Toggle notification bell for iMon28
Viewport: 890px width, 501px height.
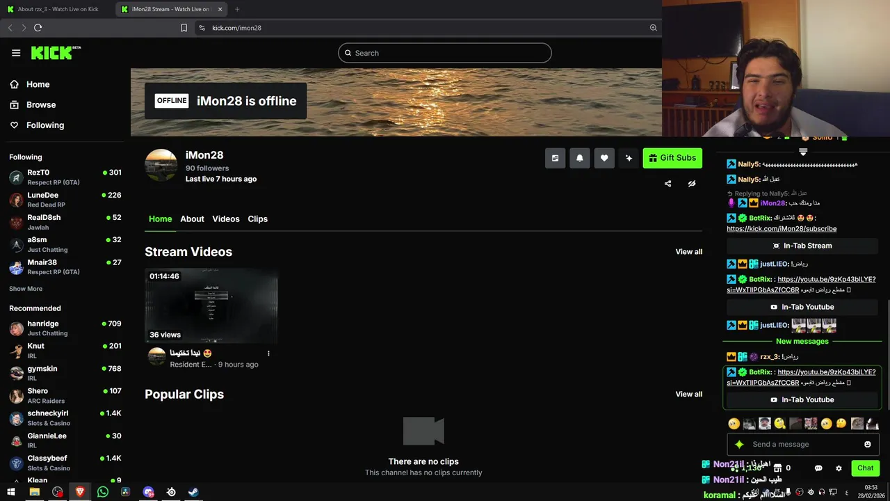[580, 158]
